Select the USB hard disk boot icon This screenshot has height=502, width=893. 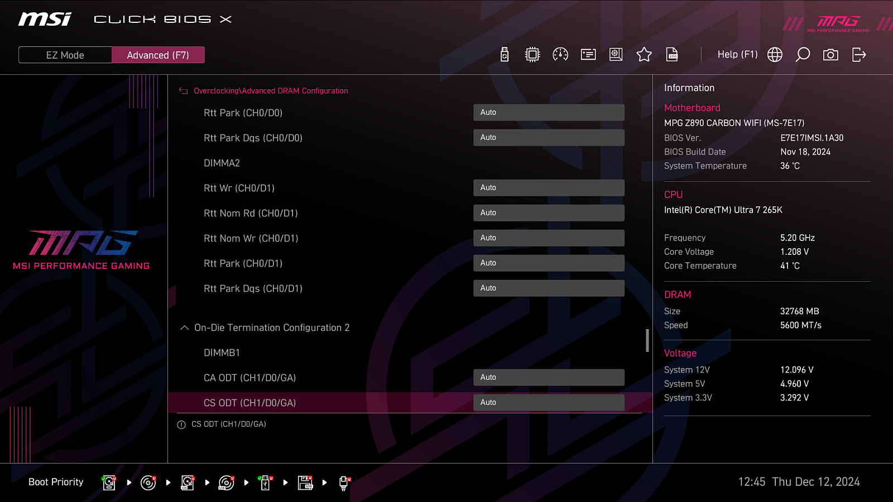(x=188, y=482)
